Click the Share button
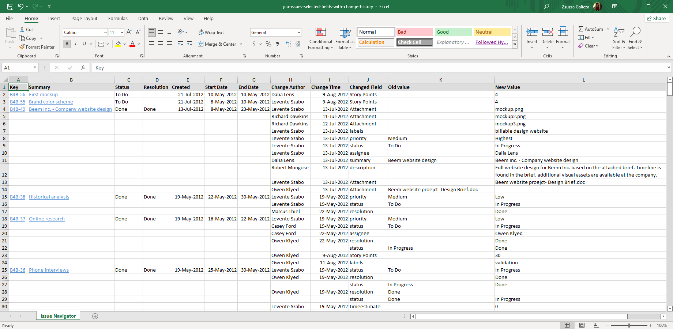Screen dimensions: 673x329 [x=657, y=18]
